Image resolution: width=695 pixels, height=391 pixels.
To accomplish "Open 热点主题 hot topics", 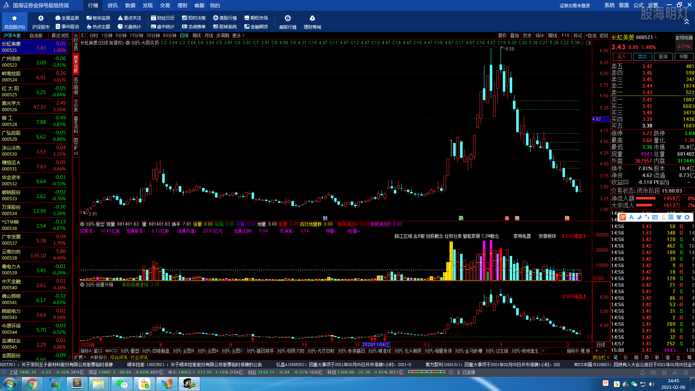I will coord(98,26).
